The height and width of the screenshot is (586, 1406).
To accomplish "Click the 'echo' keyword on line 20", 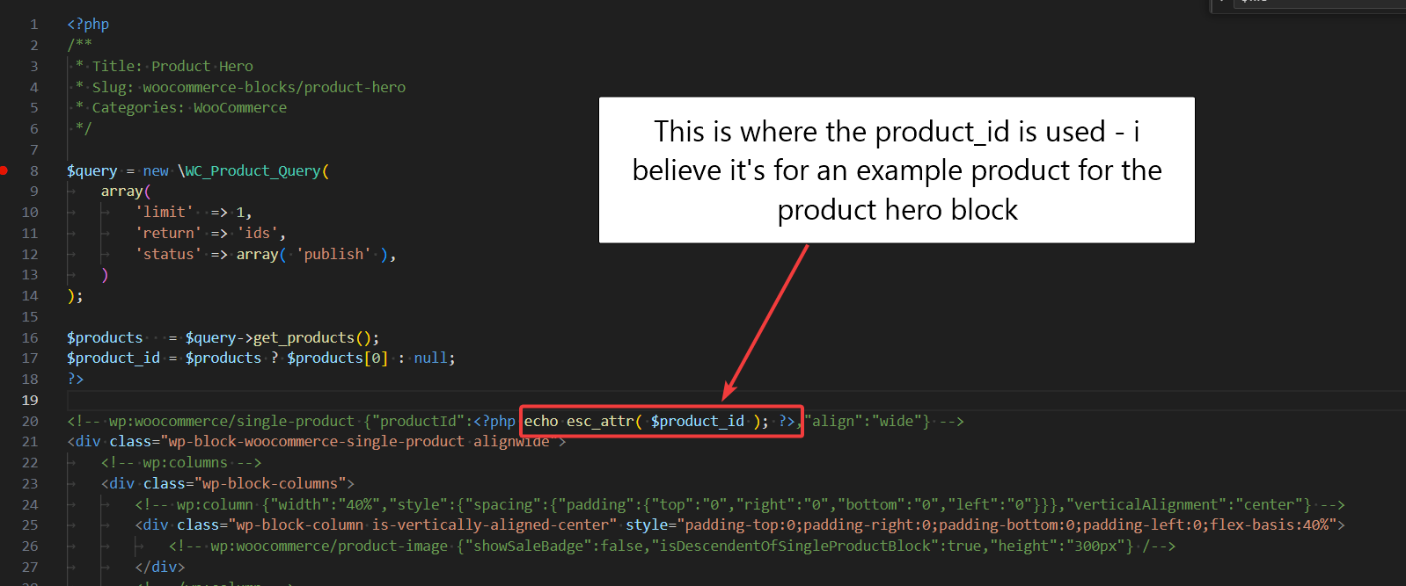I will click(541, 422).
